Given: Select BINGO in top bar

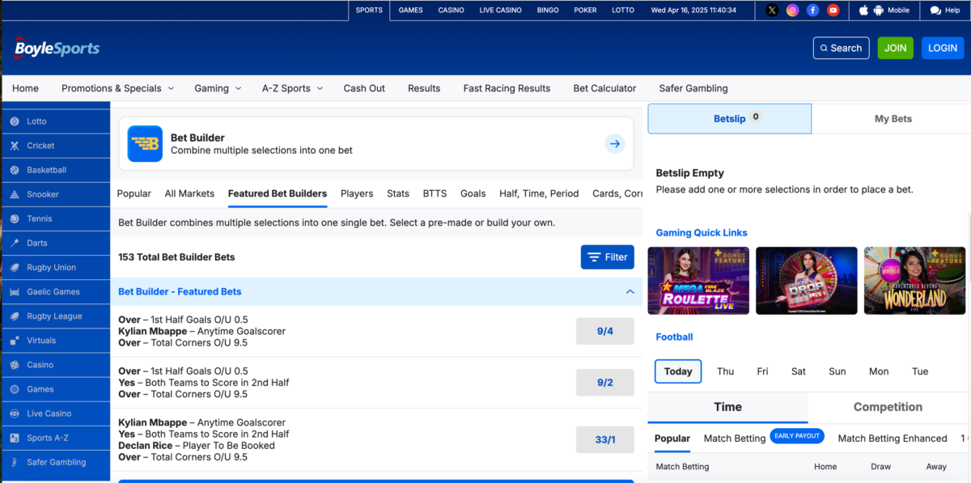Looking at the screenshot, I should [548, 11].
